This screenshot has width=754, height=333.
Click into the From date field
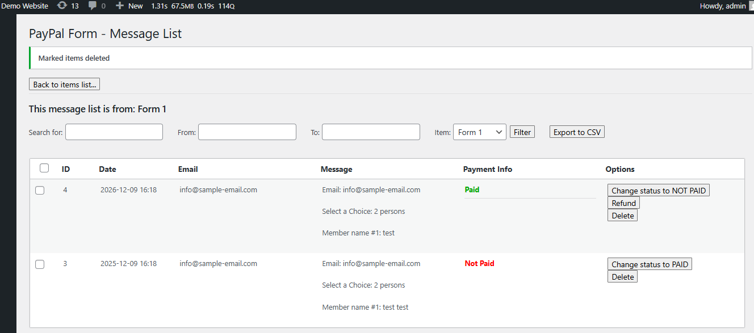[247, 132]
